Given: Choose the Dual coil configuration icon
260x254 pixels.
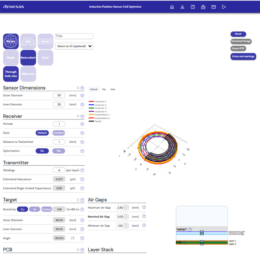Looking at the screenshot, I should (x=45, y=58).
